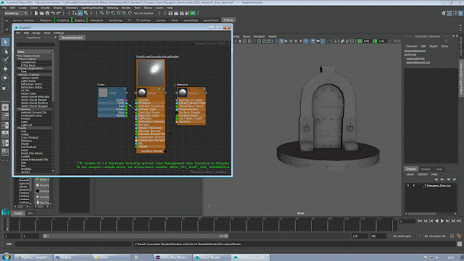The width and height of the screenshot is (464, 261).
Task: Click shader ball preview on Material node
Action: (x=183, y=93)
